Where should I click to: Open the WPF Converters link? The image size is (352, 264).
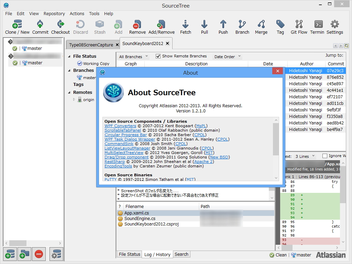pos(120,126)
